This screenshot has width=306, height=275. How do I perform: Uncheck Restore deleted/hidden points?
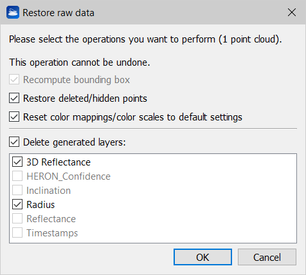point(14,99)
